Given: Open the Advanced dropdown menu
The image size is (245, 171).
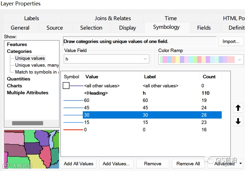Looking at the screenshot, I should tap(240, 164).
